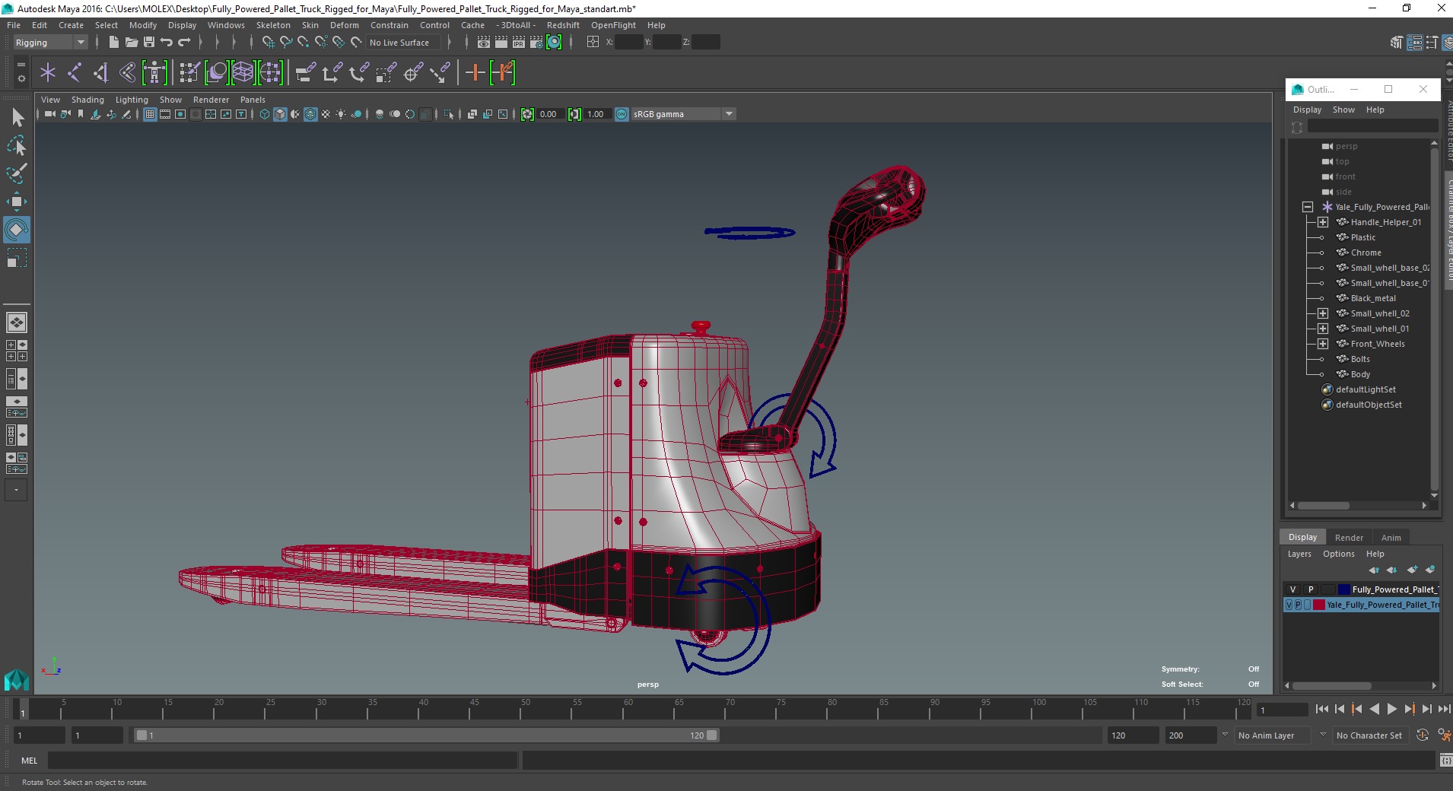Click the MEL command input field
1453x791 pixels.
pyautogui.click(x=282, y=761)
